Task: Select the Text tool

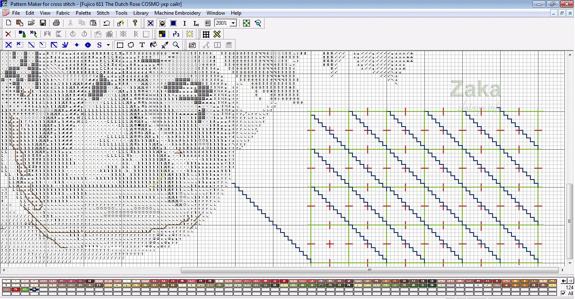Action: 142,45
